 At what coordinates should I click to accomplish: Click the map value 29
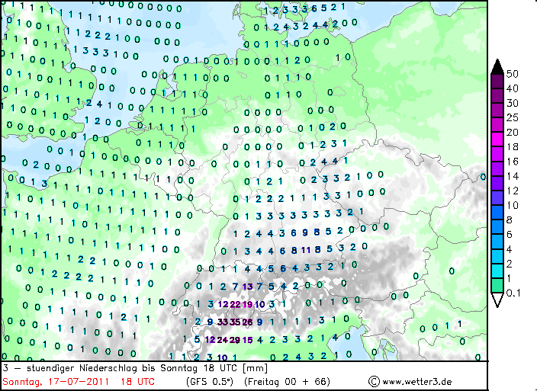click(x=235, y=340)
